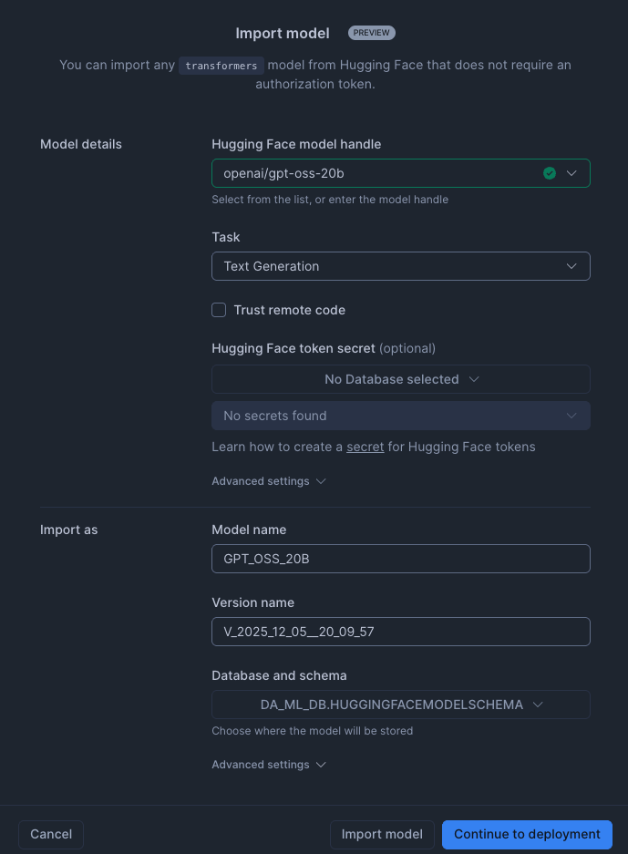The height and width of the screenshot is (854, 628).
Task: Expand Advanced settings under Import as
Action: click(x=268, y=765)
